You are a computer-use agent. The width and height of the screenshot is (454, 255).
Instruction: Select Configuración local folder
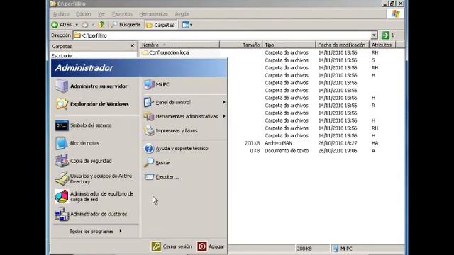tap(166, 52)
